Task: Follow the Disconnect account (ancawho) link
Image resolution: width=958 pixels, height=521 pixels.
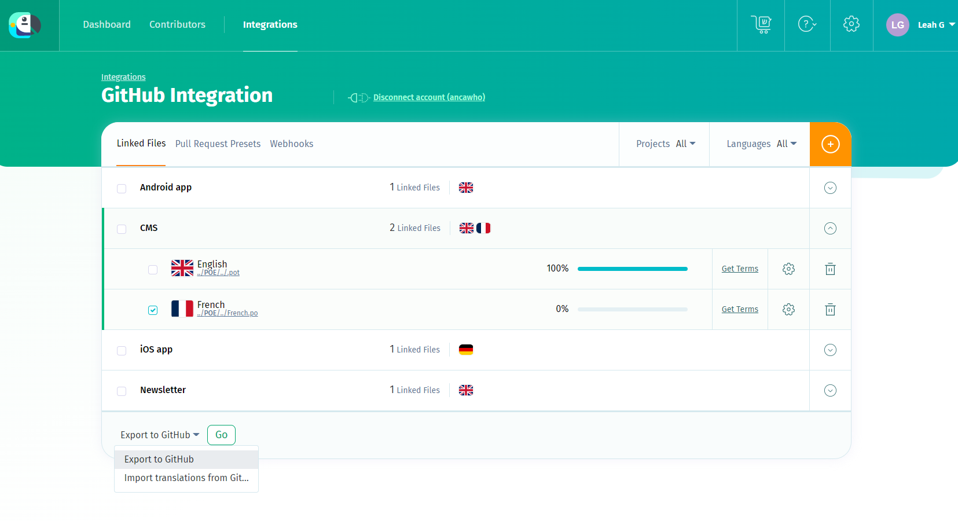Action: (429, 97)
